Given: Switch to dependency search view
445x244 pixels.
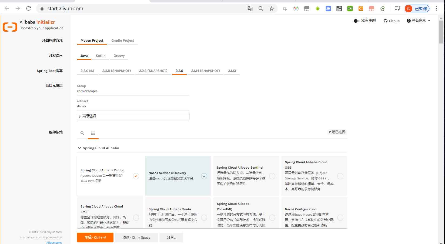Looking at the screenshot, I should 82,133.
